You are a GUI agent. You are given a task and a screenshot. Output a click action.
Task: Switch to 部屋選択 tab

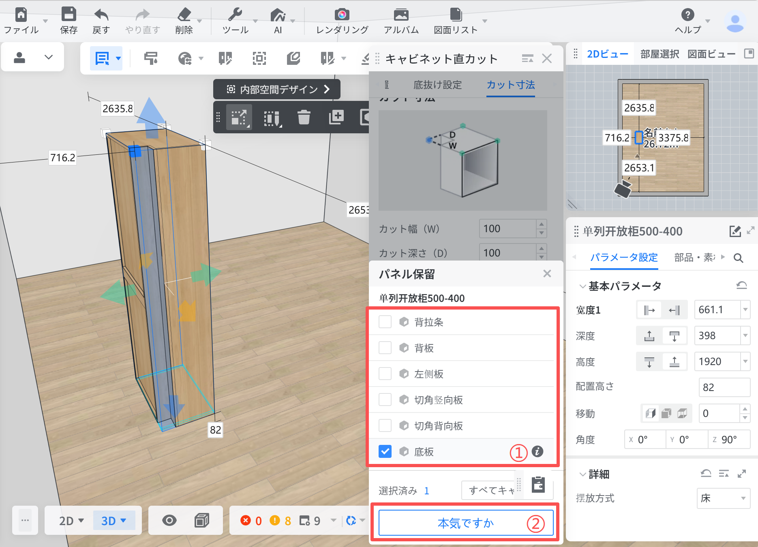660,54
